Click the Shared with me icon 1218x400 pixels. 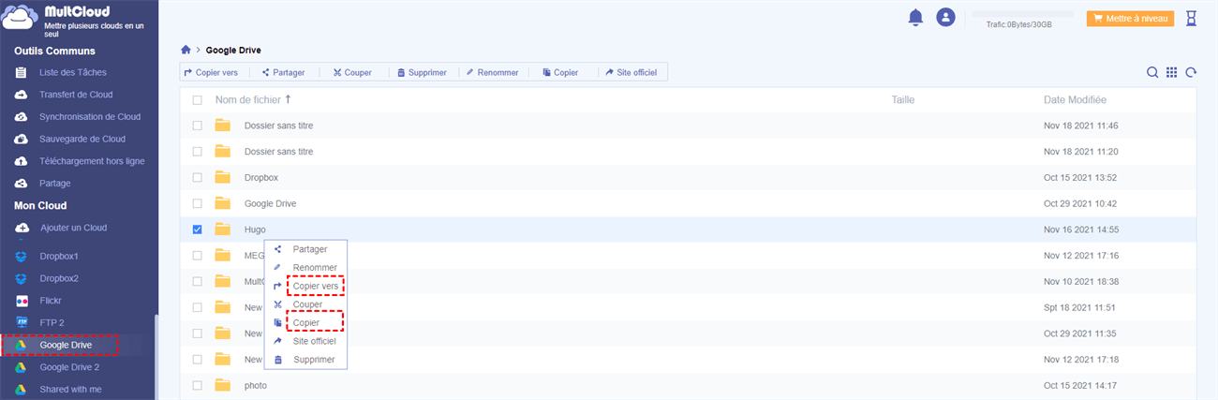tap(22, 390)
